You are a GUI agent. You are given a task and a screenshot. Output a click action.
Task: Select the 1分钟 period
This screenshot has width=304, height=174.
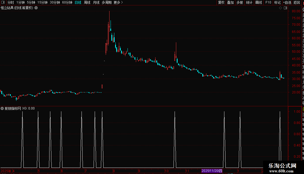20,2
